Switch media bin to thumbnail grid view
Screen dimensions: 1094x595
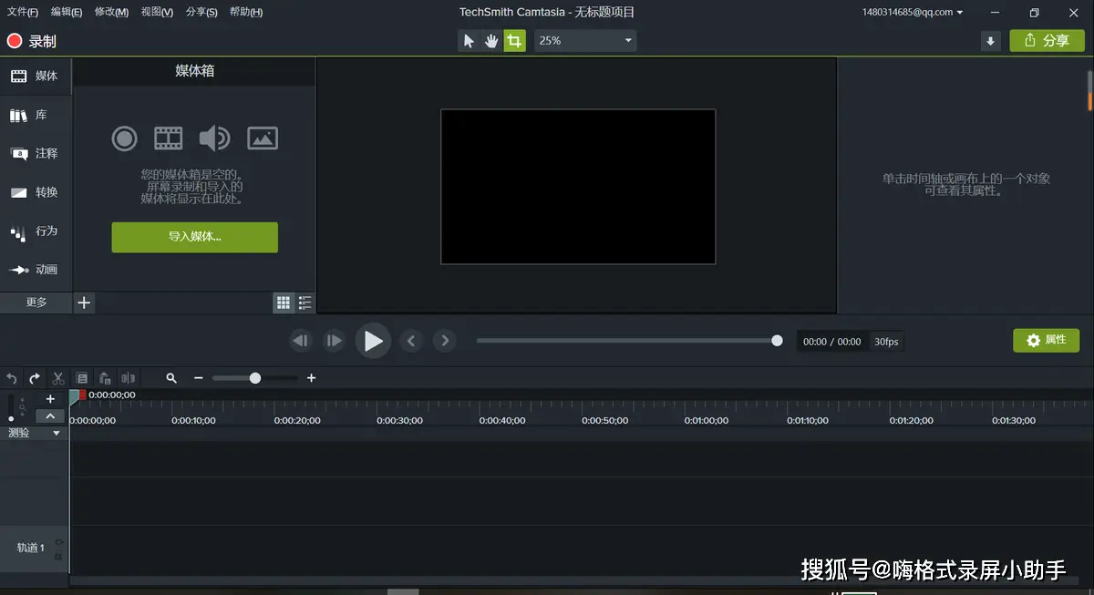coord(284,303)
